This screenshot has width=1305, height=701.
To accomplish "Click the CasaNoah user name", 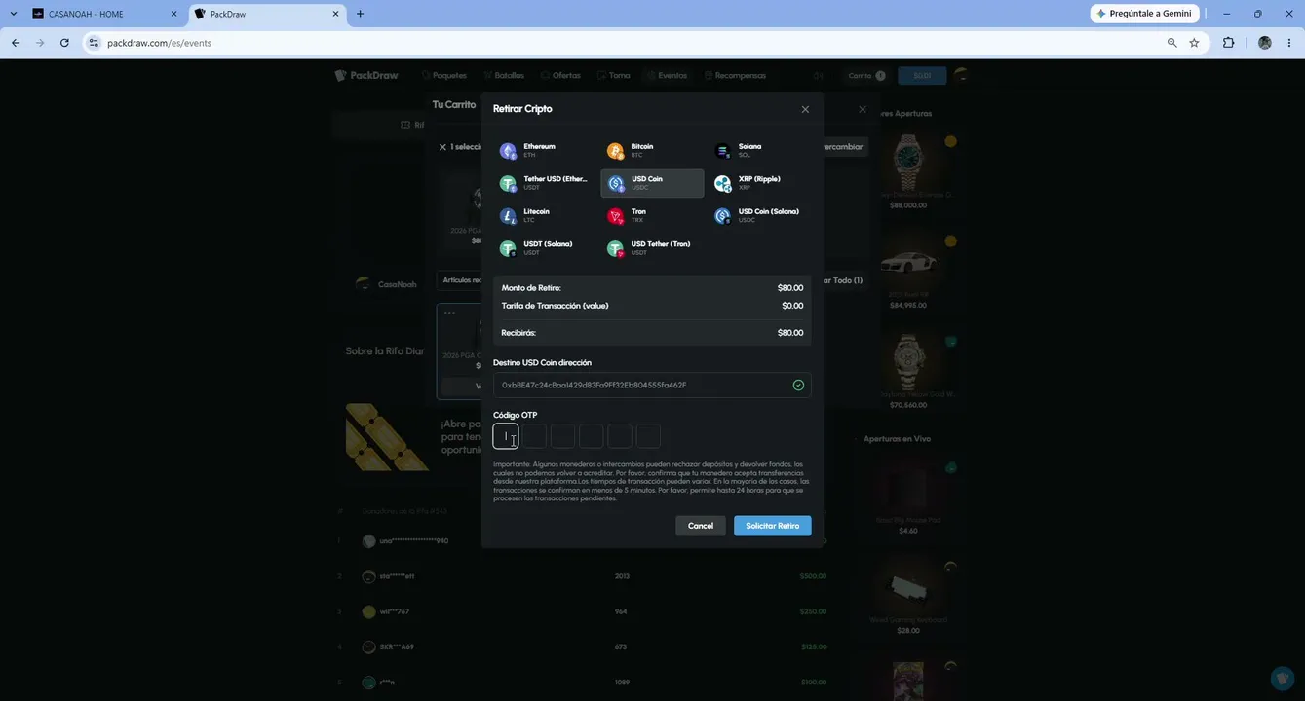I will click(x=398, y=284).
